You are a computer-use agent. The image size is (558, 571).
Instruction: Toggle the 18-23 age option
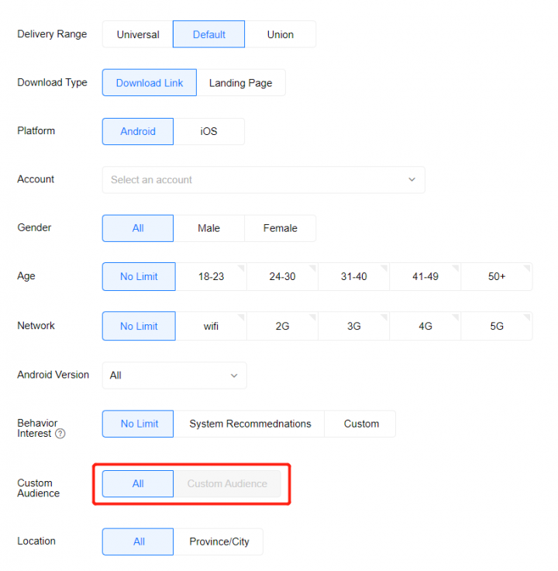(211, 277)
